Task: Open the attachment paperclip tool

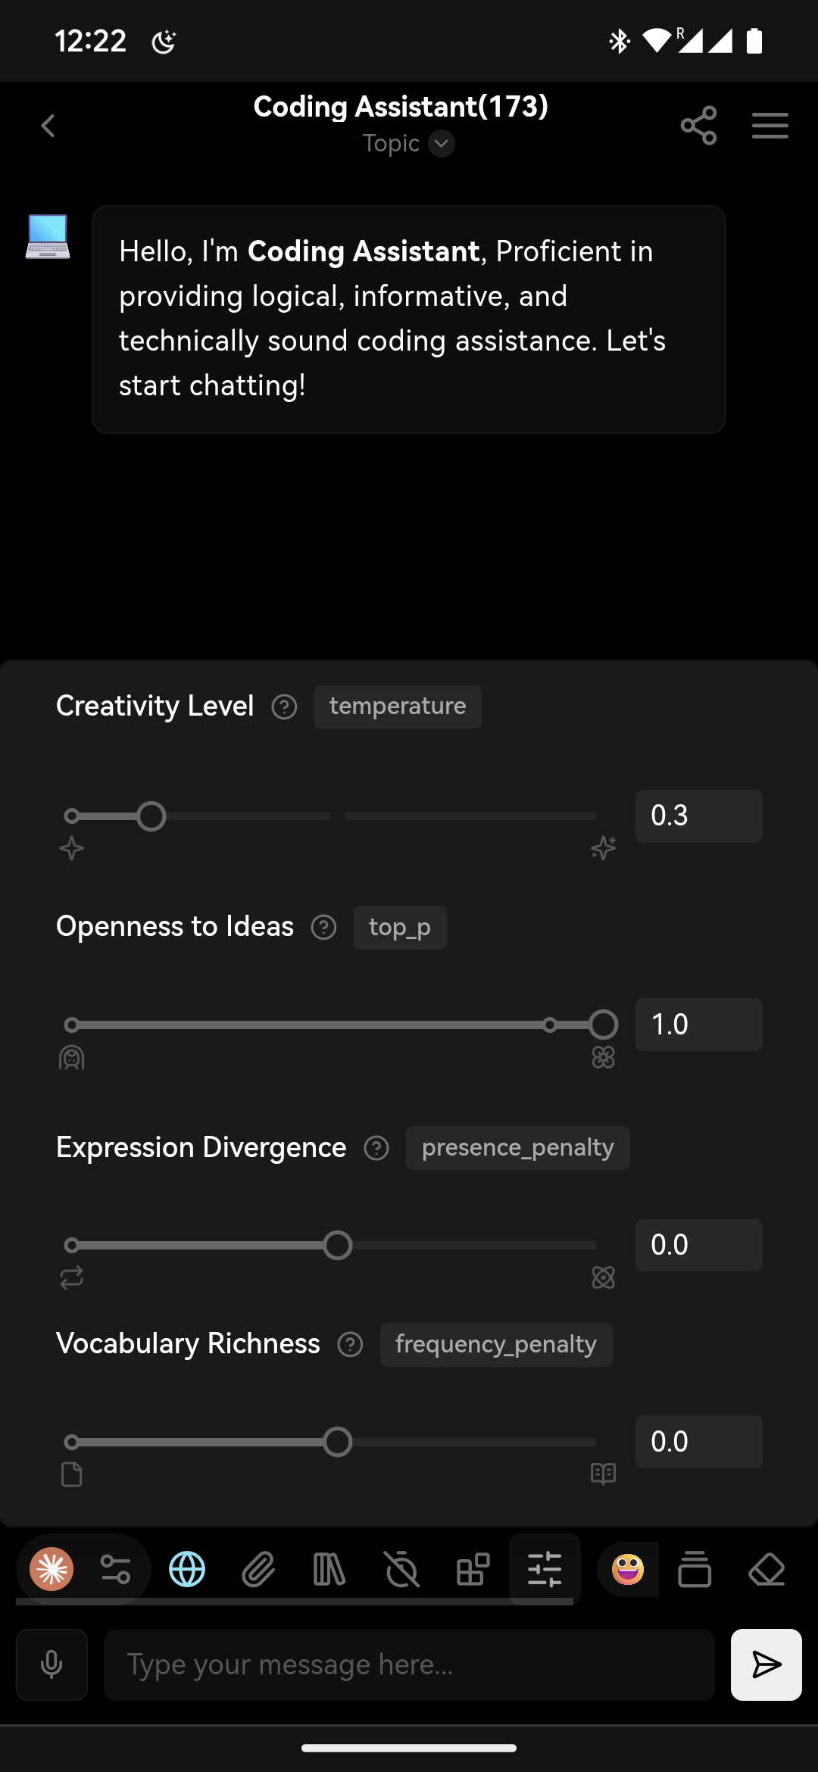Action: (258, 1569)
